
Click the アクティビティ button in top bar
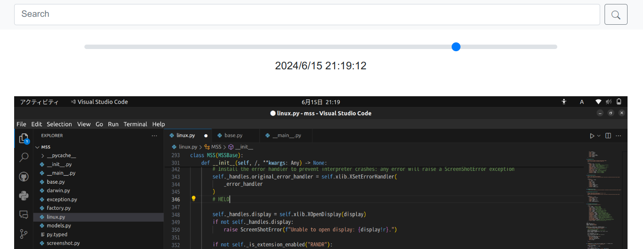coord(39,102)
